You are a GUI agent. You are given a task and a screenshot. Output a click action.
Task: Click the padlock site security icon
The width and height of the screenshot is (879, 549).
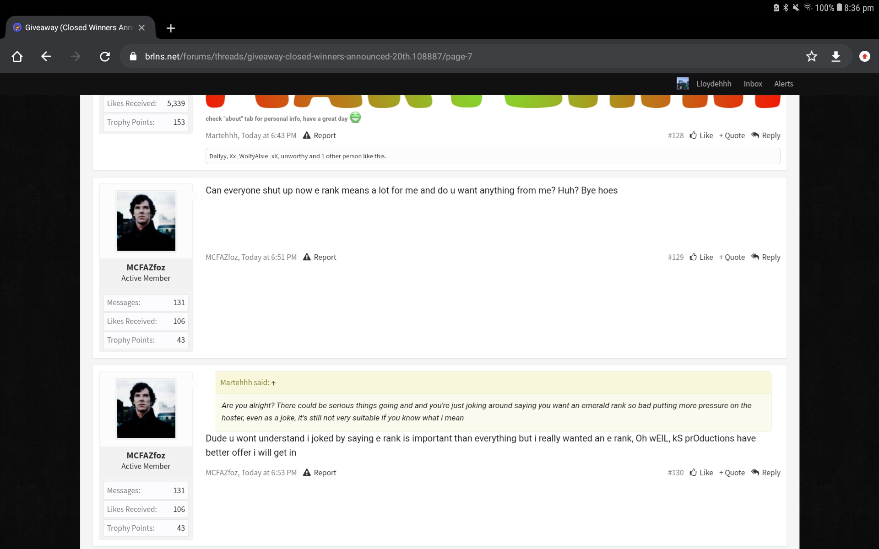click(133, 56)
